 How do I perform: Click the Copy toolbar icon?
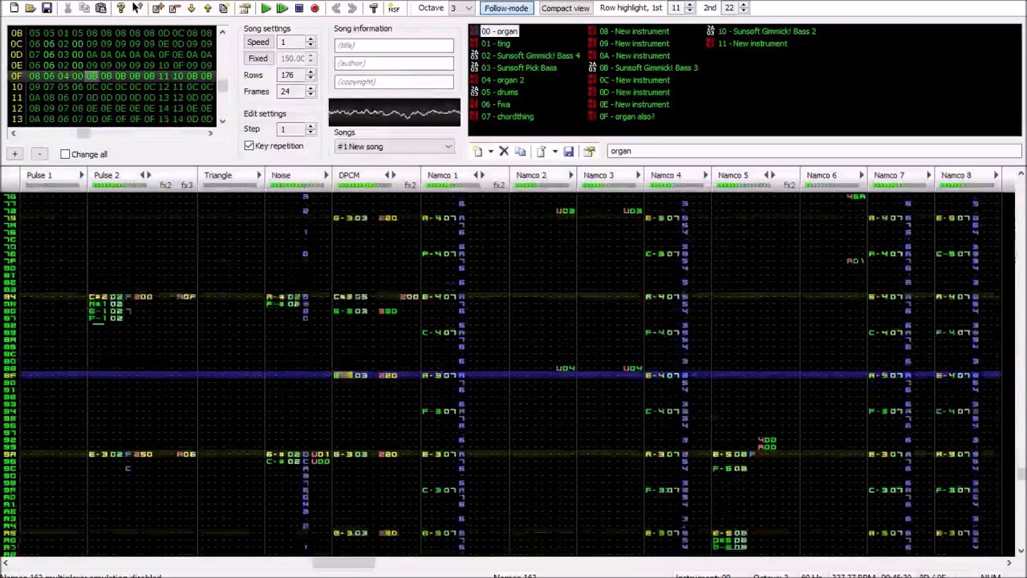pyautogui.click(x=84, y=8)
